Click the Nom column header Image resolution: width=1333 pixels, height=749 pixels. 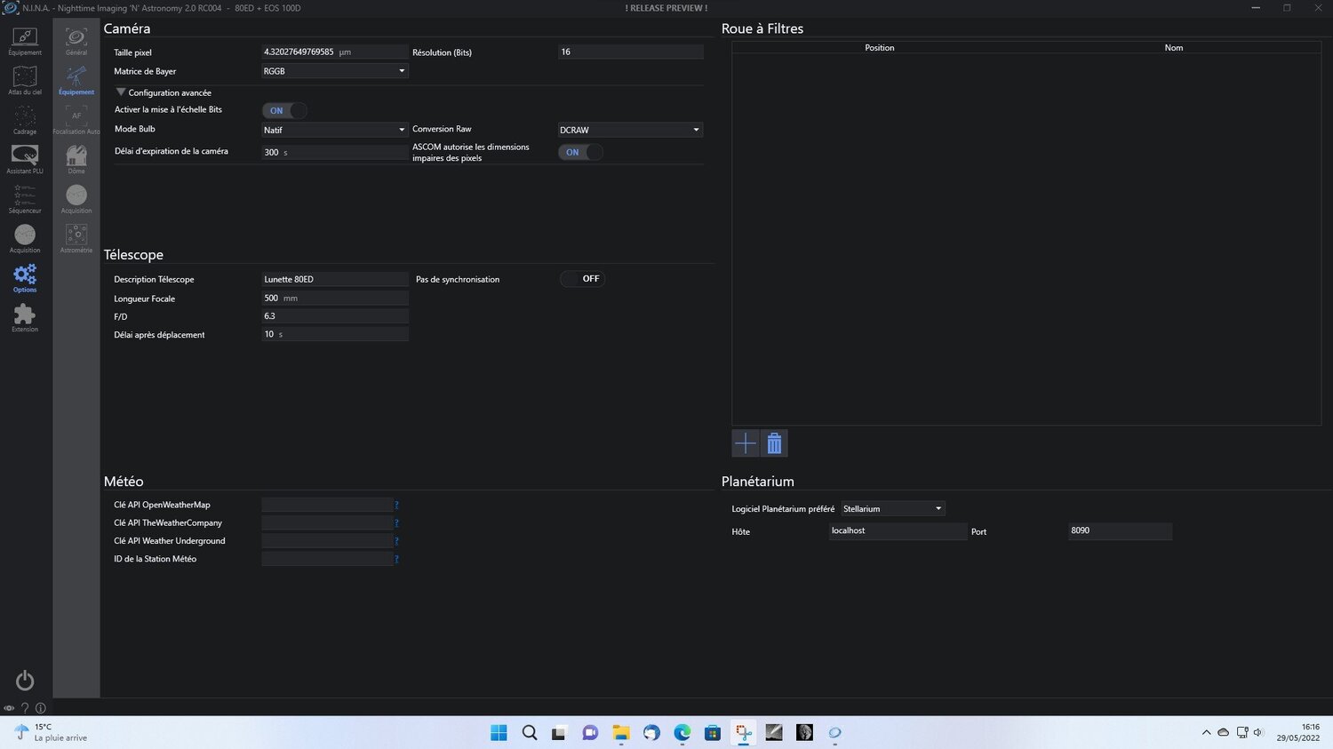[1174, 48]
